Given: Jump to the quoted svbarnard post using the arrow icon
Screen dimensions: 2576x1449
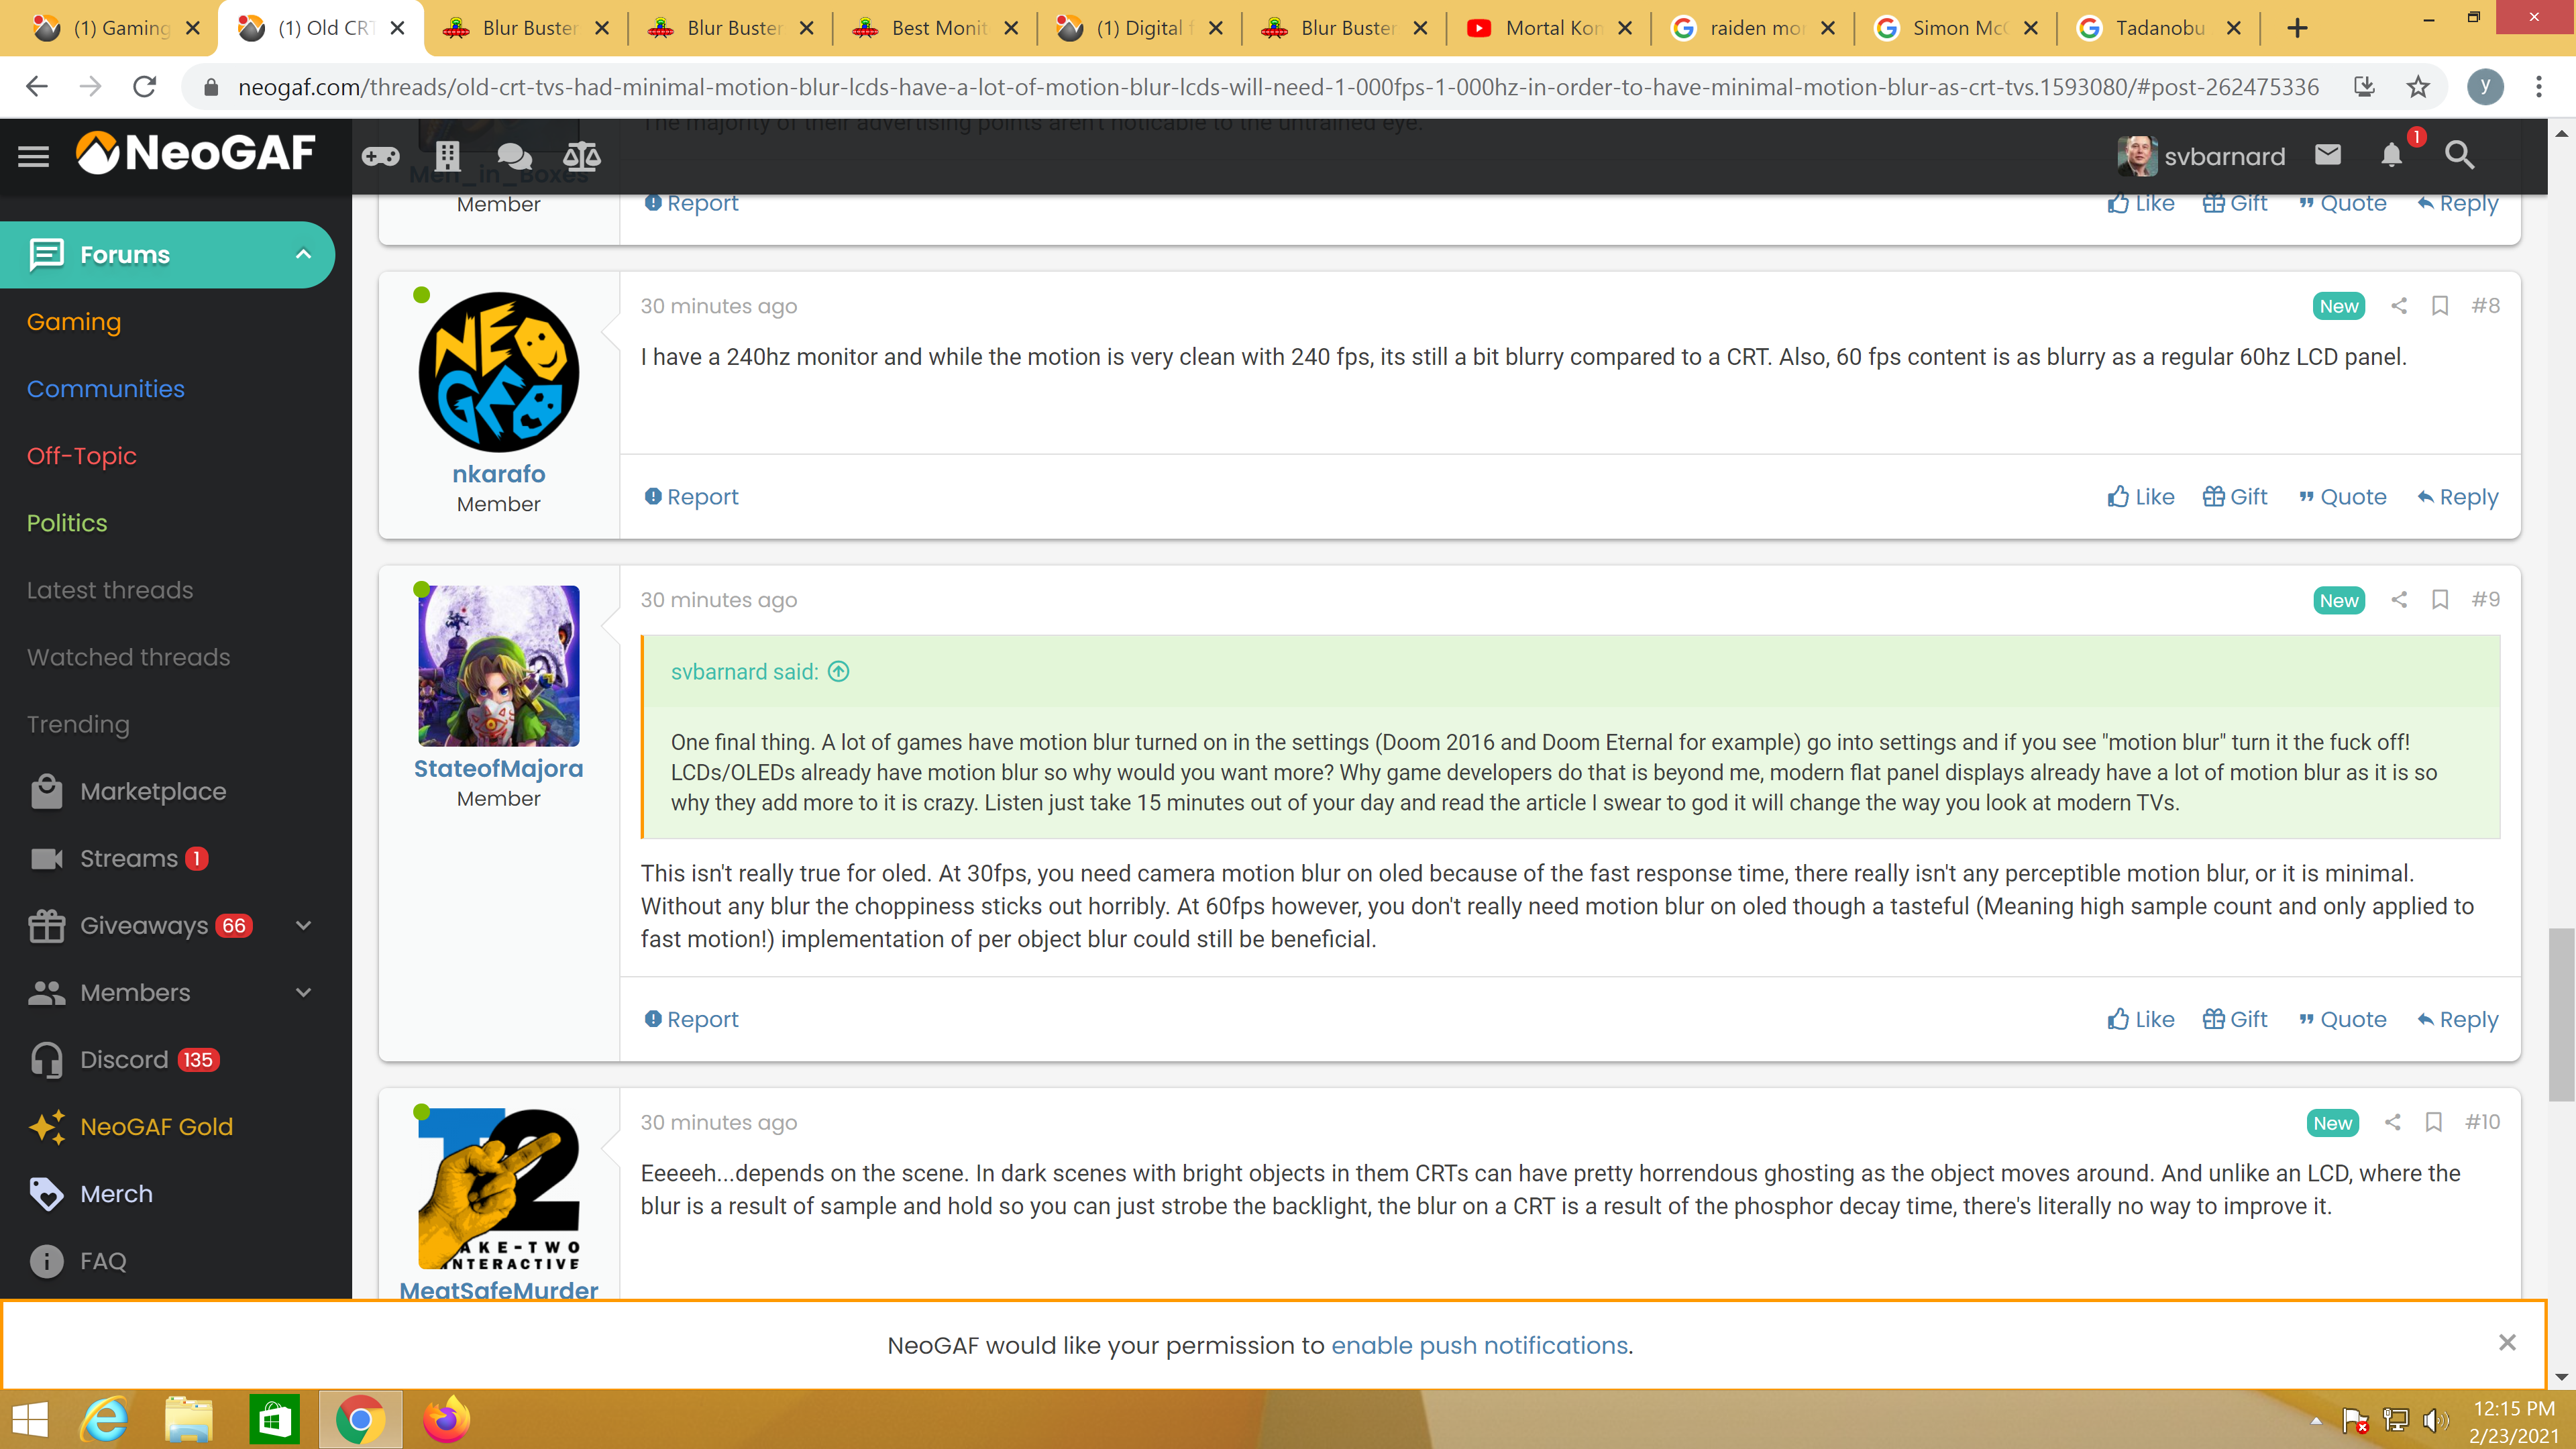Looking at the screenshot, I should [839, 672].
